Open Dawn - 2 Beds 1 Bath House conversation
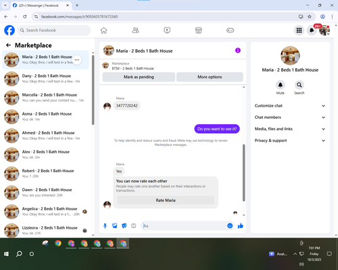338x270 pixels. [x=45, y=192]
